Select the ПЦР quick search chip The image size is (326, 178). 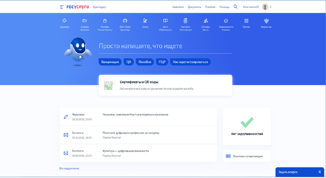coord(162,62)
